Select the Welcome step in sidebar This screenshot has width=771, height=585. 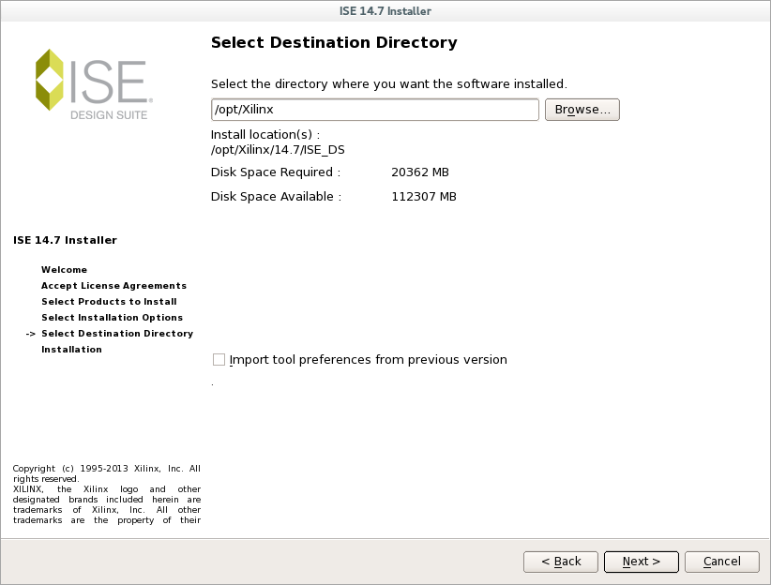click(64, 270)
